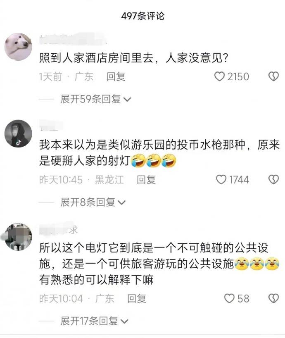Select comment text 照到人家酒店房间里去
The image size is (285, 338).
pos(96,58)
